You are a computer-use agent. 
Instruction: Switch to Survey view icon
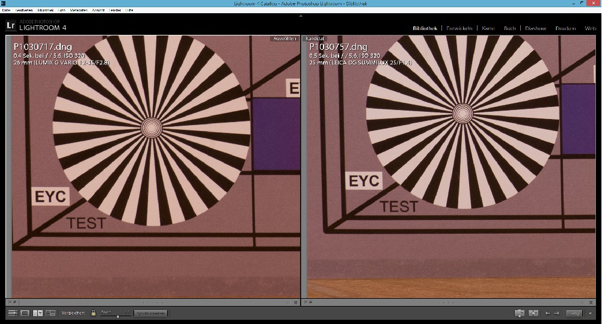point(51,313)
